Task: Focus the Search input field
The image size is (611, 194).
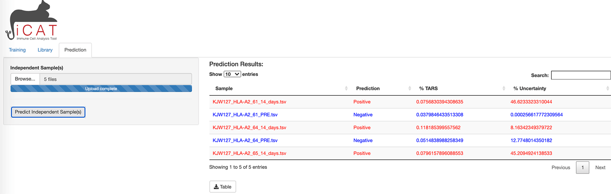Action: tap(581, 75)
